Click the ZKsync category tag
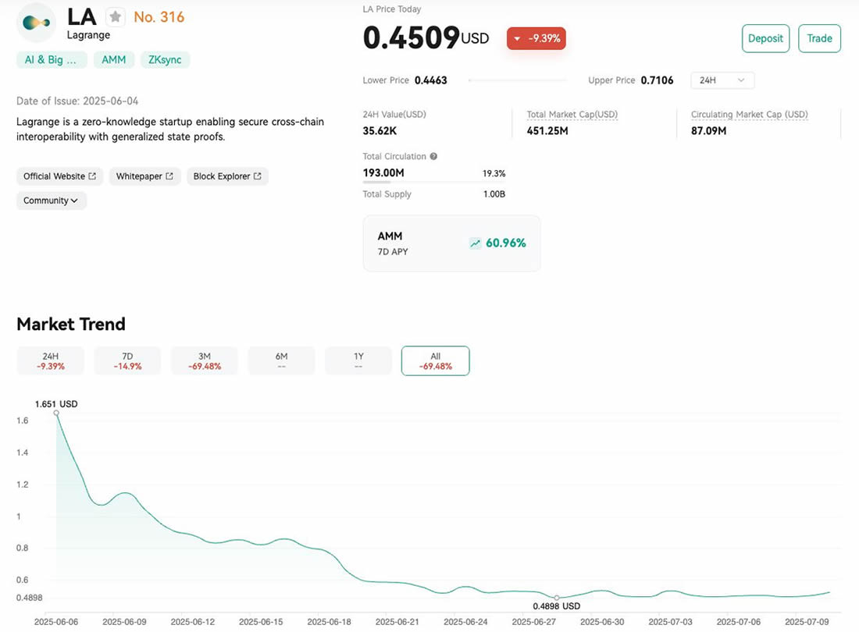This screenshot has width=859, height=632. [x=165, y=59]
